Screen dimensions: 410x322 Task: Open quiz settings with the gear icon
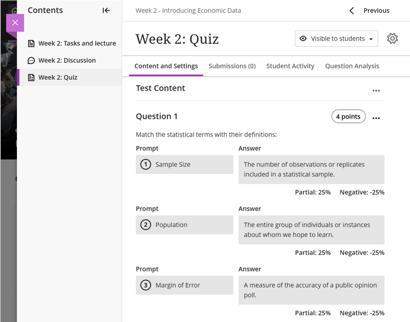coord(392,39)
